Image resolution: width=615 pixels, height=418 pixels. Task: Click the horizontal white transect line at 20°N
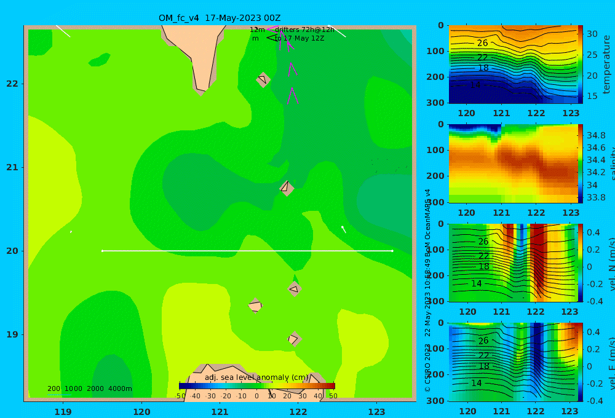tap(247, 251)
